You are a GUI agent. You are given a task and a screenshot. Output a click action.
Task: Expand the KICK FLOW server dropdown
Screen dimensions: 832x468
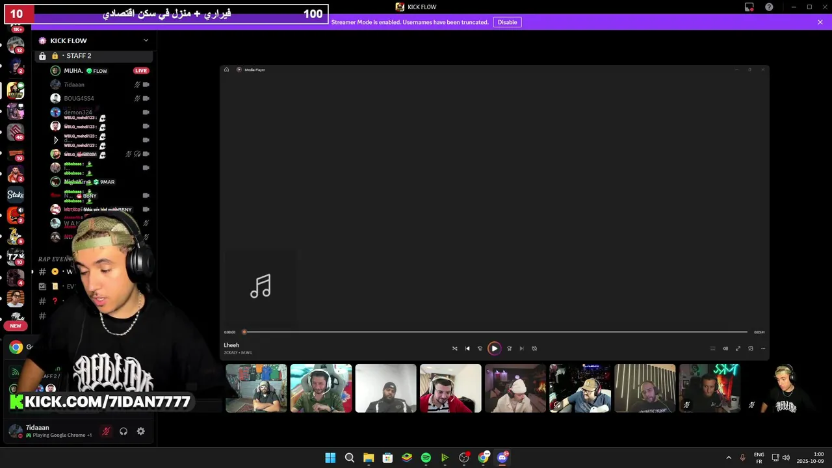click(146, 40)
